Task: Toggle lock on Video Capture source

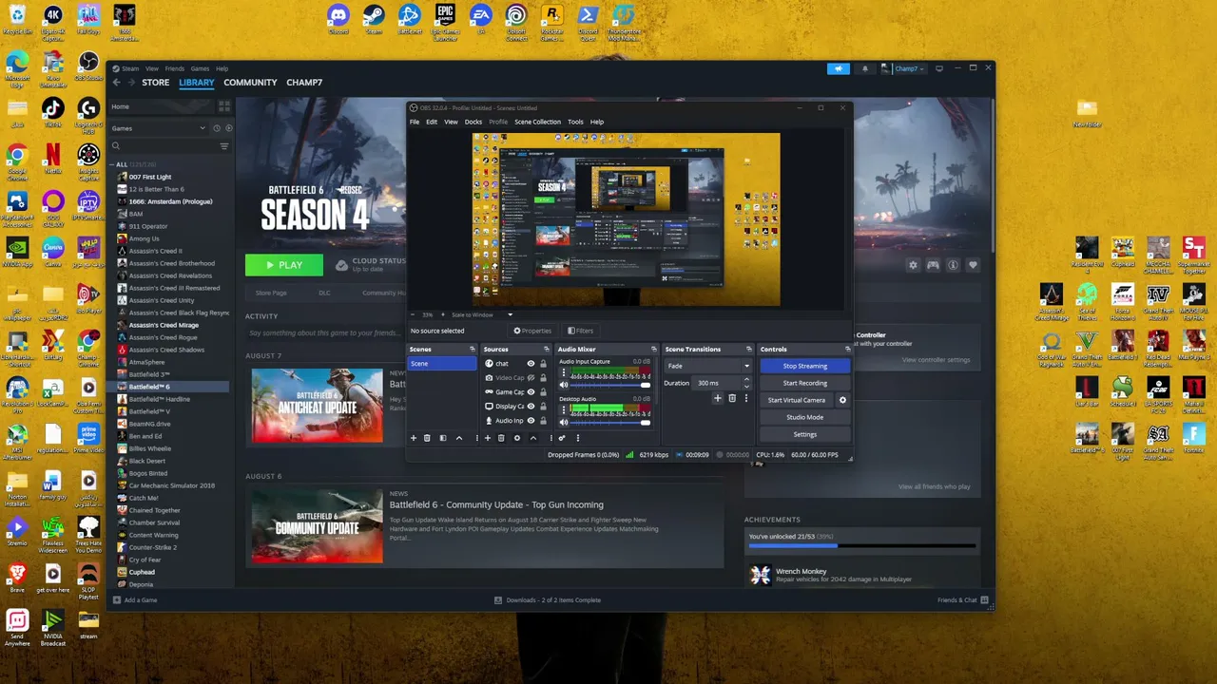Action: (x=544, y=378)
